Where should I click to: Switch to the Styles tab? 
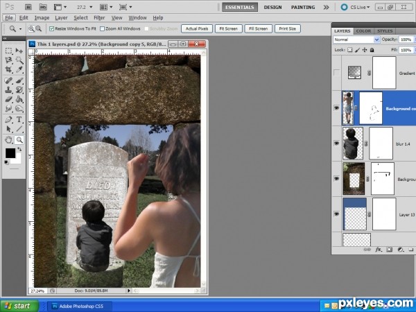[x=385, y=31]
